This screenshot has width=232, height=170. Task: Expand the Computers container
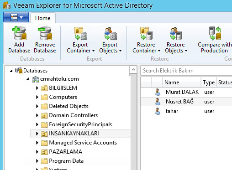click(x=37, y=97)
